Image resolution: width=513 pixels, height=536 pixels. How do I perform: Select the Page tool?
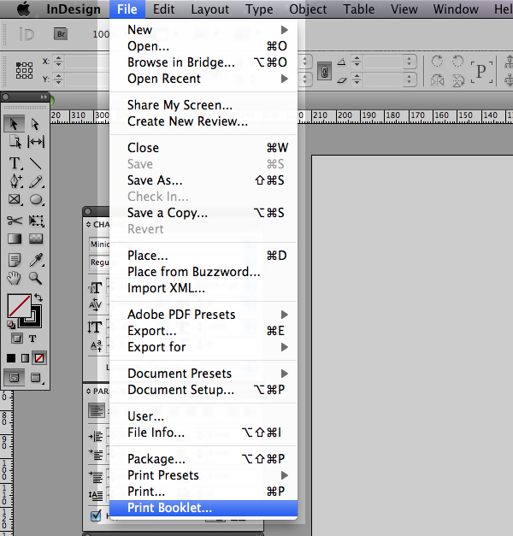pos(15,142)
